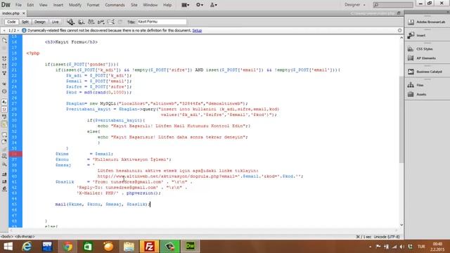Click the Apply Comment coding toolbar icon

(4, 134)
